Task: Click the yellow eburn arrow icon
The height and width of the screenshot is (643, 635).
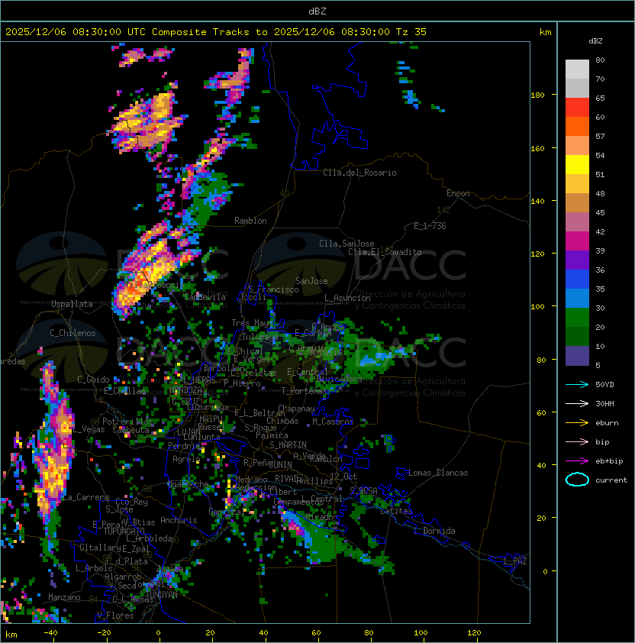Action: coord(577,423)
